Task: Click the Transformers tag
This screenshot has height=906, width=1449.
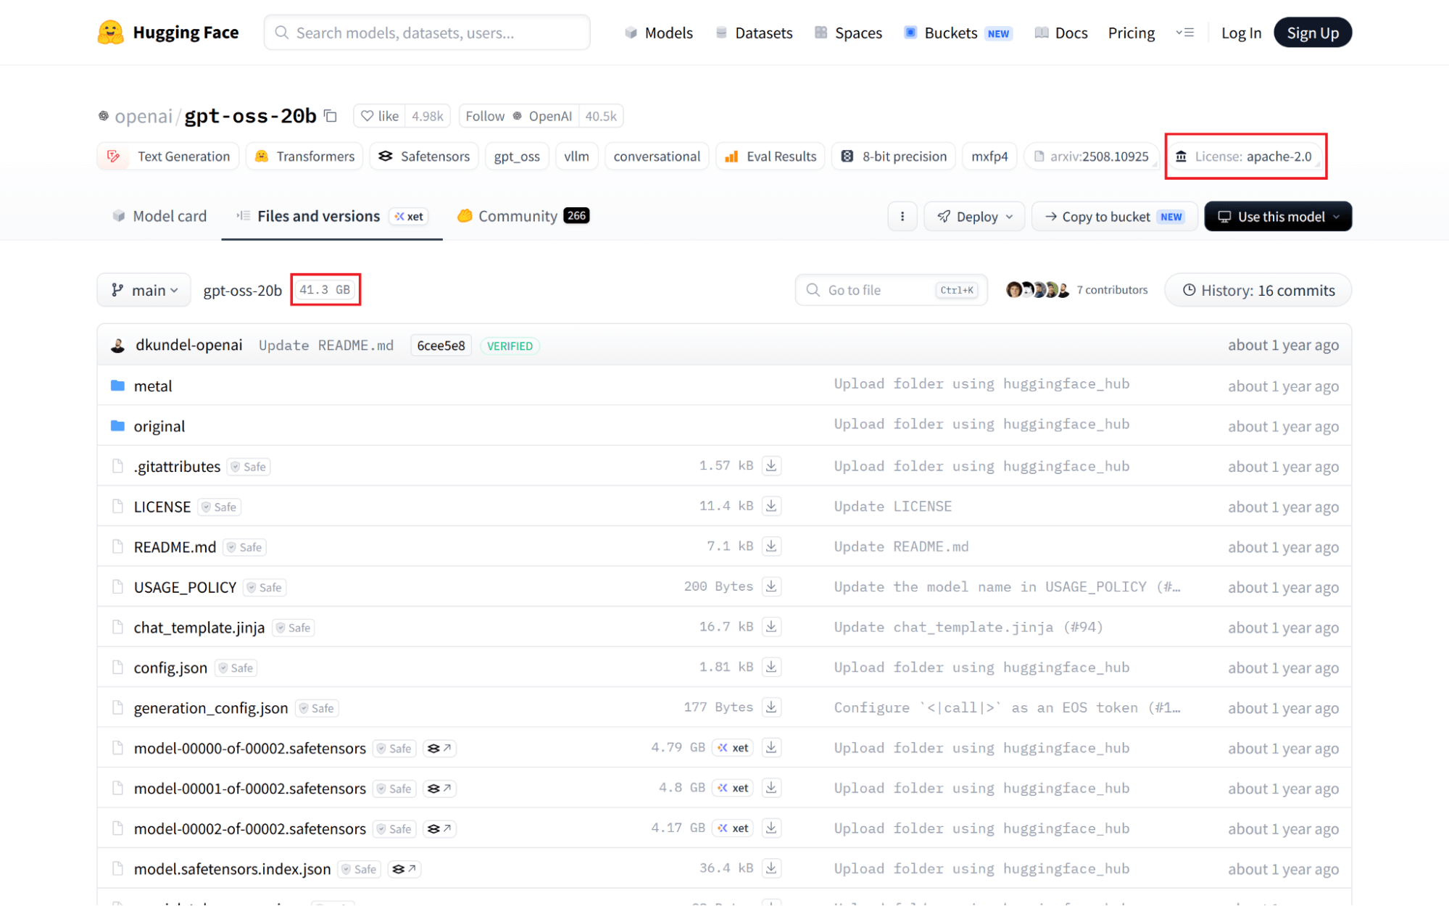Action: click(304, 157)
